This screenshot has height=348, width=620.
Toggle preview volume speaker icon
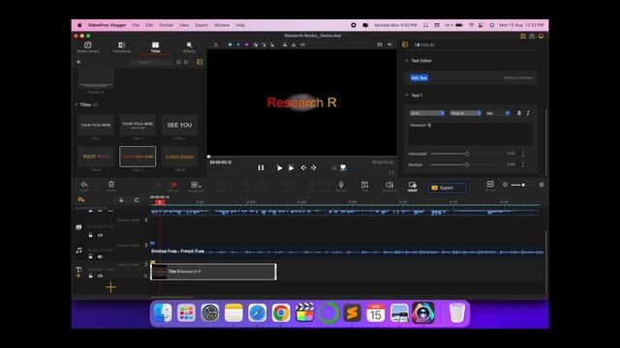(x=389, y=44)
